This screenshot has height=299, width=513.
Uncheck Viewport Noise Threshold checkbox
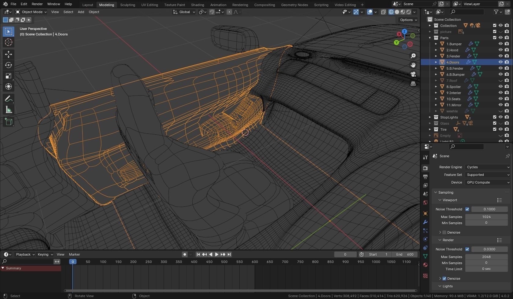(x=467, y=209)
